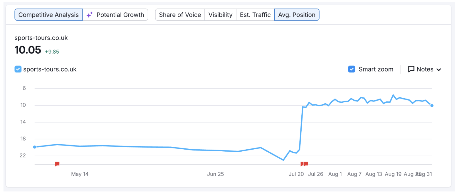Switch to the Share of Voice tab
This screenshot has width=457, height=193.
[180, 14]
